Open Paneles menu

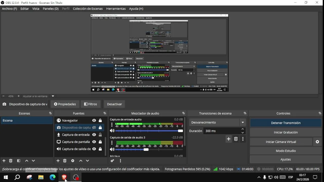51,9
